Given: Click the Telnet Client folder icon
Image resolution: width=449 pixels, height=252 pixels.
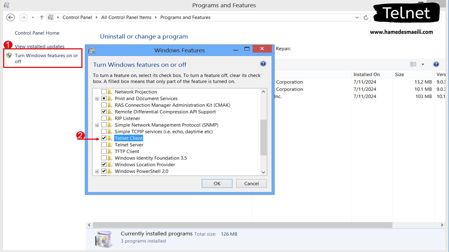Looking at the screenshot, I should coord(110,138).
